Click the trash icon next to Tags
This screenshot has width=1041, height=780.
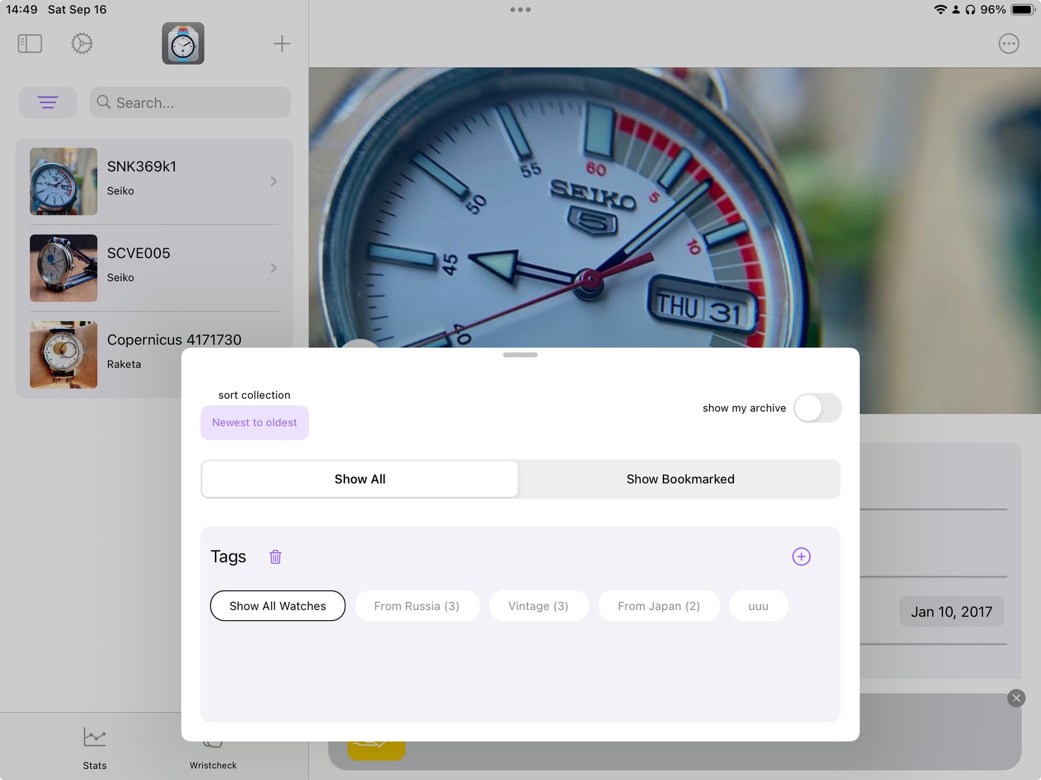275,557
